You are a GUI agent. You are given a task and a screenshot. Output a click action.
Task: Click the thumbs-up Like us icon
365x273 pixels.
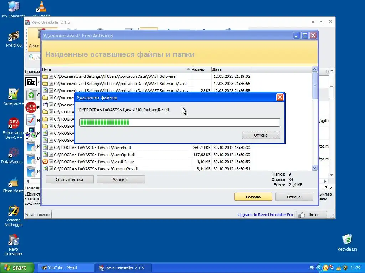pyautogui.click(x=302, y=215)
